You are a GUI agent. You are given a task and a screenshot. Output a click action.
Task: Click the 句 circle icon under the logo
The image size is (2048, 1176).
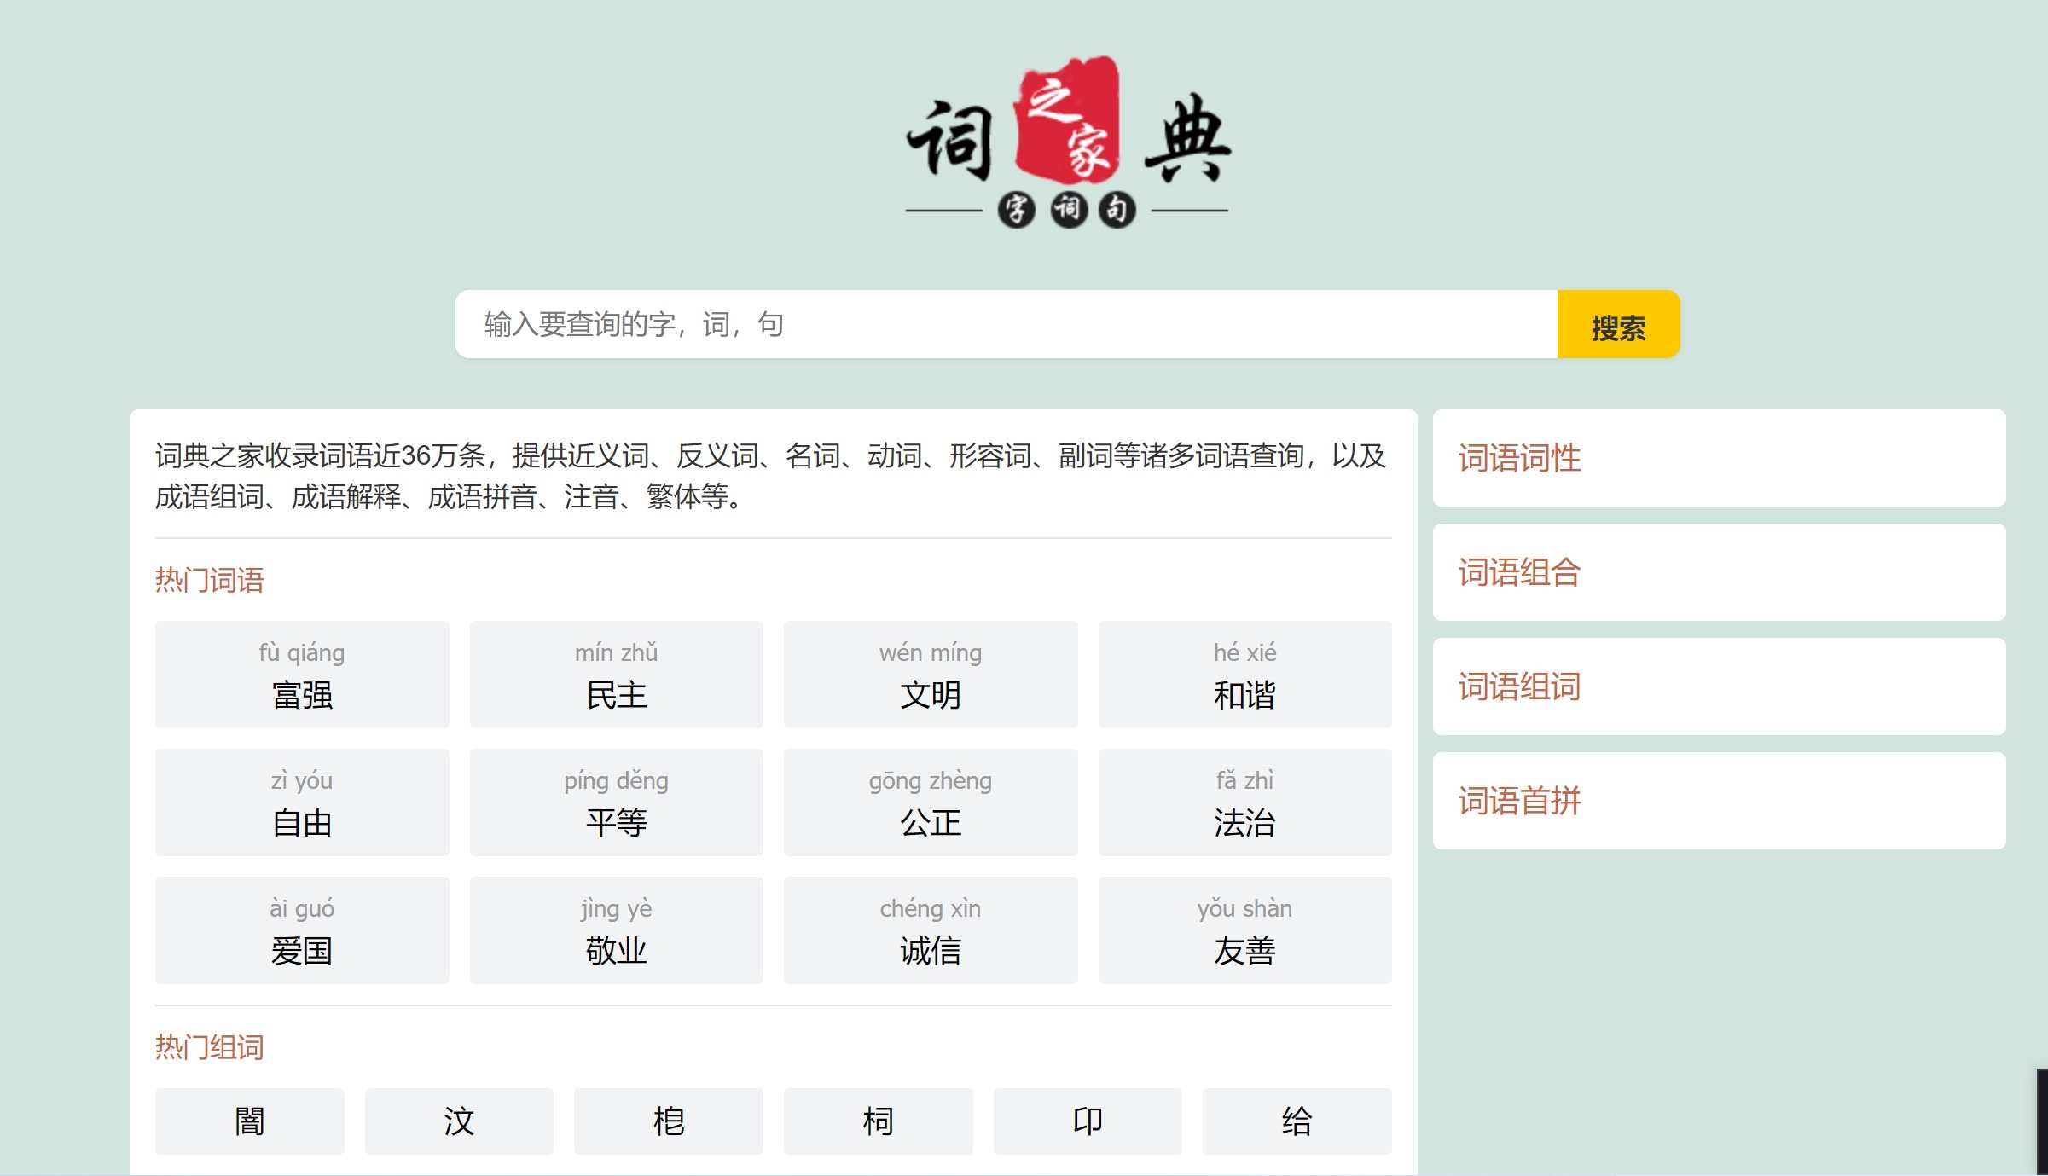coord(1117,210)
